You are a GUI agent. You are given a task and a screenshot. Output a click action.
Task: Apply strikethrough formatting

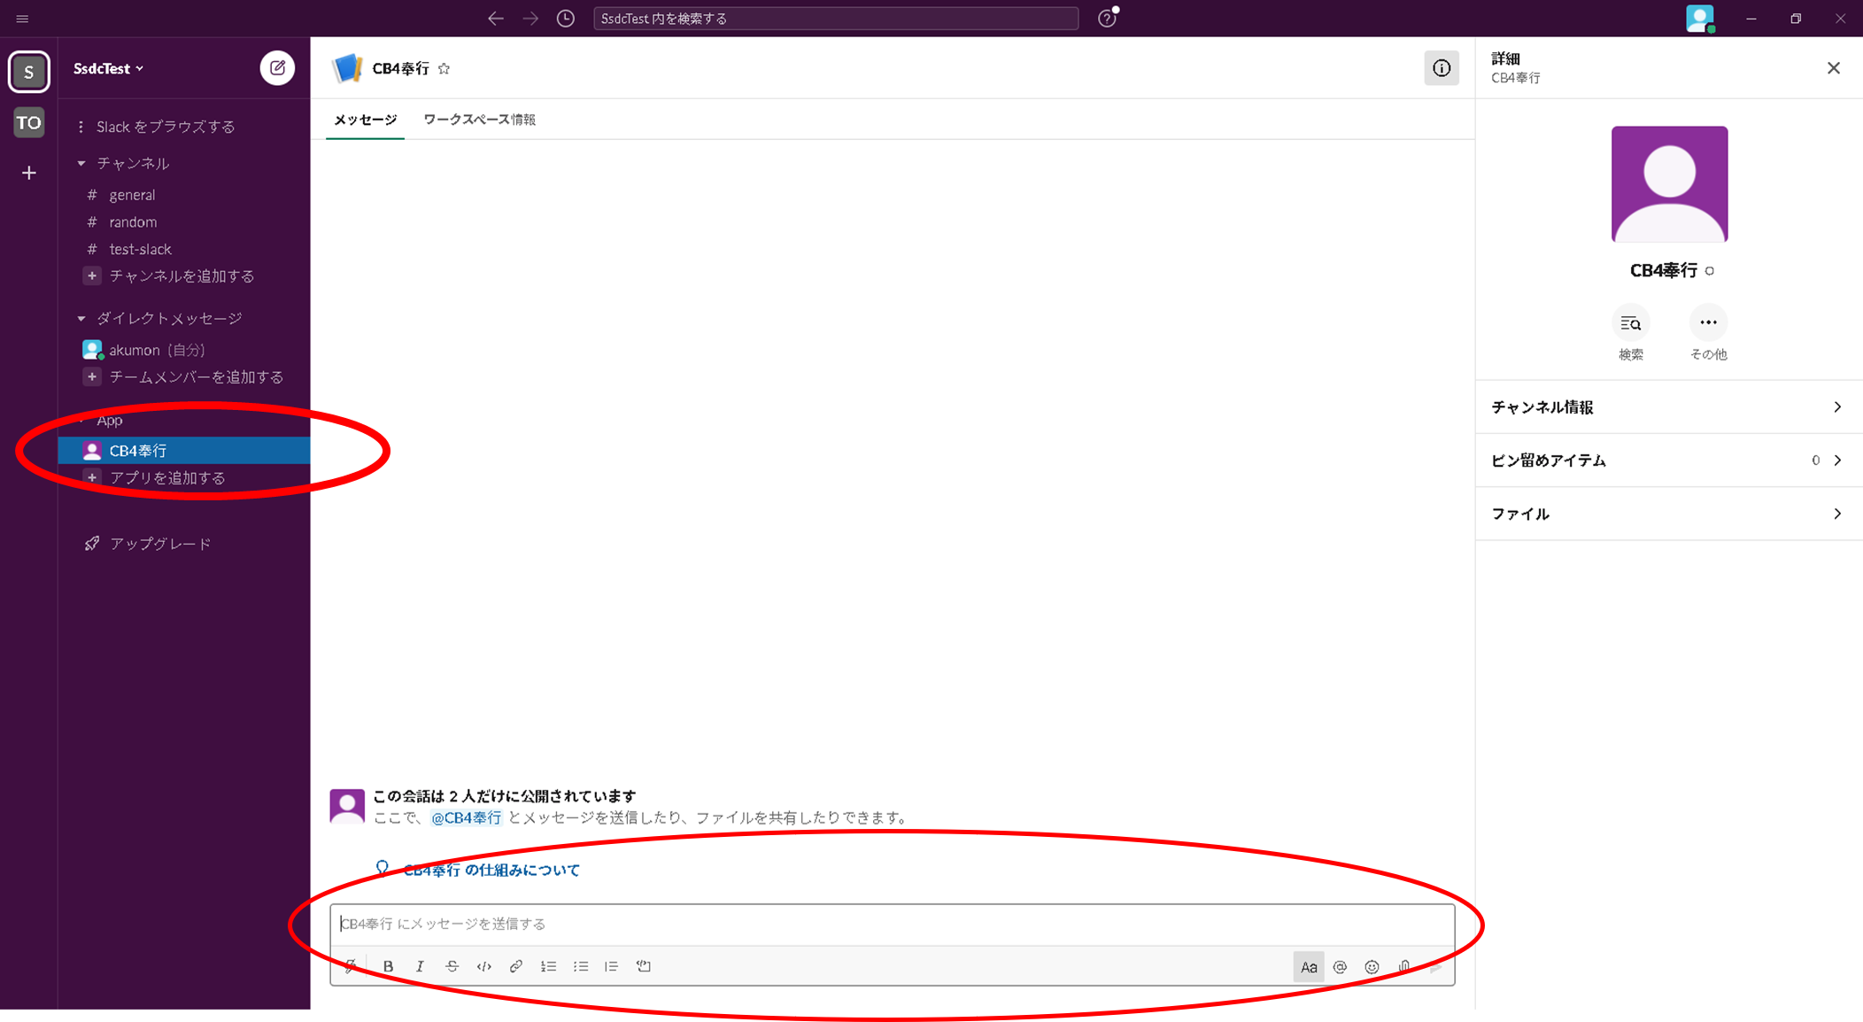(452, 966)
